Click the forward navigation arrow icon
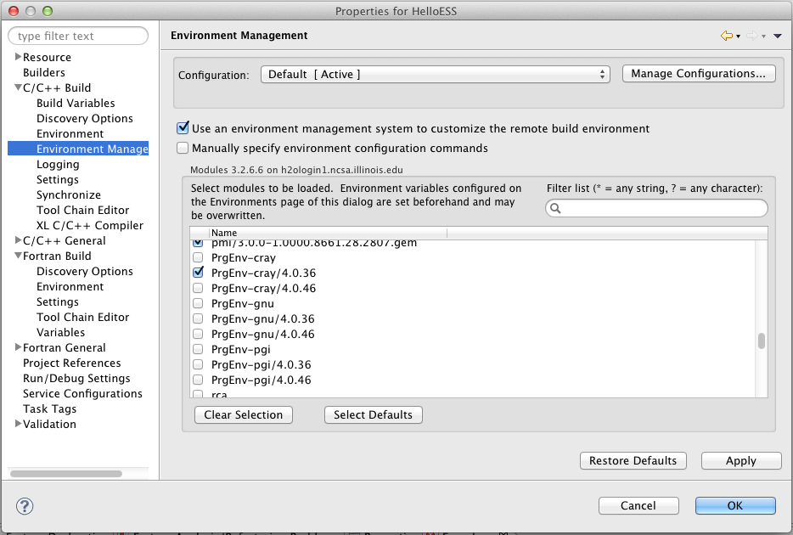793x535 pixels. [x=751, y=36]
